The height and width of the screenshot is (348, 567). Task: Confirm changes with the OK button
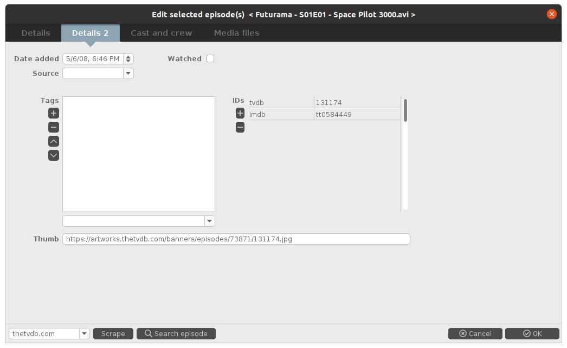coord(532,333)
